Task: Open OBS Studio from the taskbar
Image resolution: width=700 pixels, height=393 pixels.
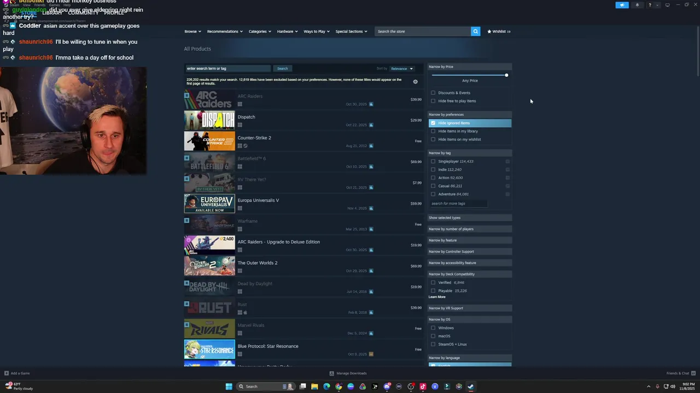Action: tap(411, 386)
